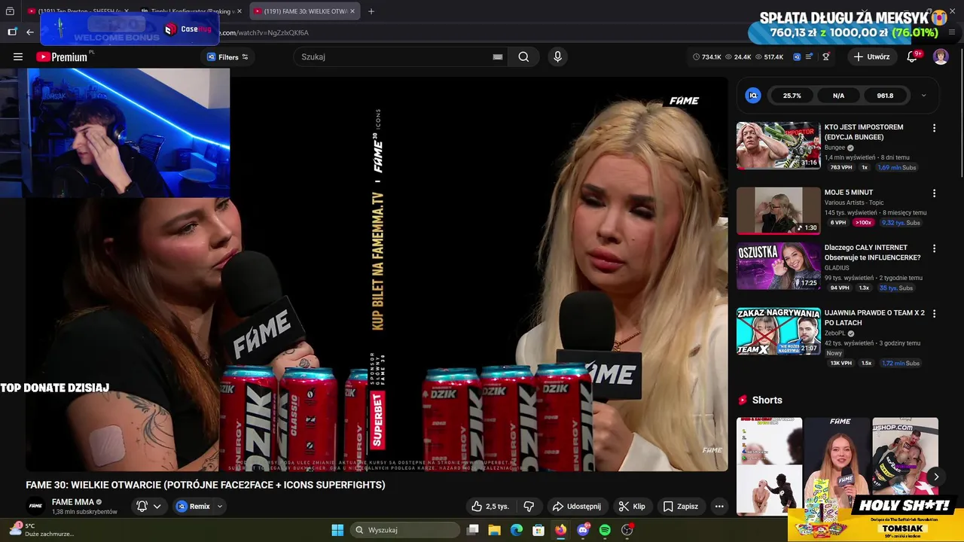This screenshot has width=964, height=542.
Task: Close the Ten Preston - SHEESH tab
Action: pos(126,11)
